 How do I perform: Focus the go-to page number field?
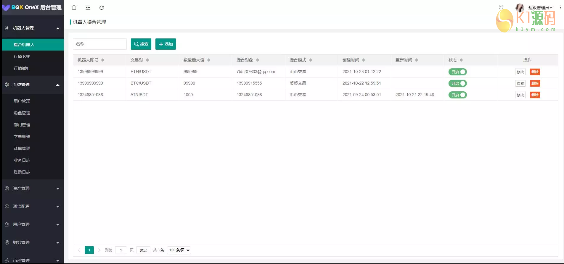click(x=121, y=250)
